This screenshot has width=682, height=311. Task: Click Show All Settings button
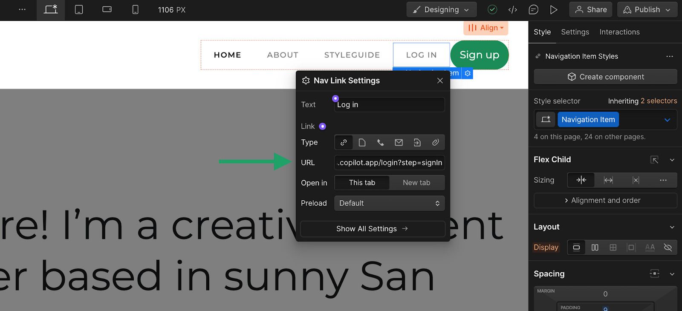[x=373, y=229]
